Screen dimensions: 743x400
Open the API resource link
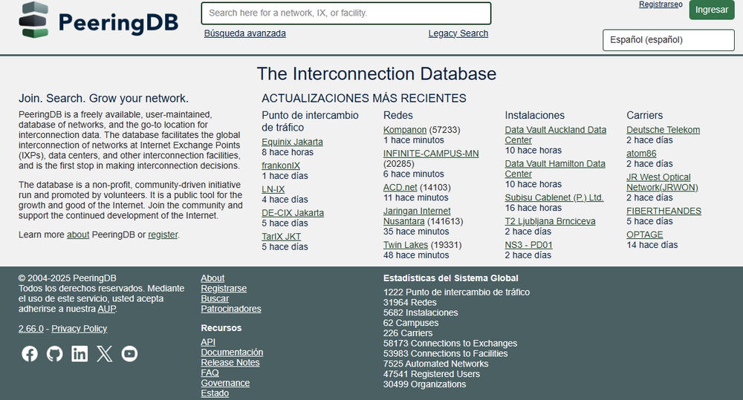click(x=208, y=342)
